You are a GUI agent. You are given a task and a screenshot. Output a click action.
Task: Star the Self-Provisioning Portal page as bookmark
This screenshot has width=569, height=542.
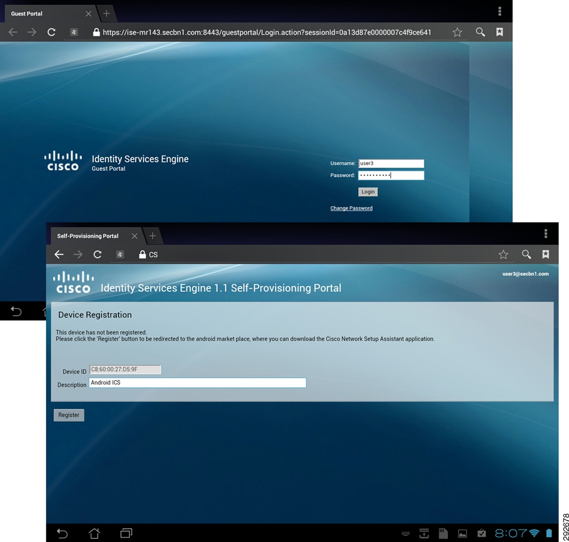click(x=503, y=254)
